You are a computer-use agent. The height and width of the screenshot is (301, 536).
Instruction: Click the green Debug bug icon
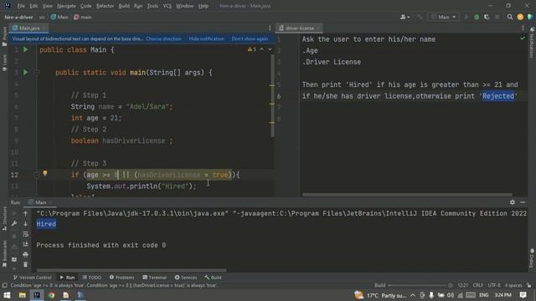477,17
